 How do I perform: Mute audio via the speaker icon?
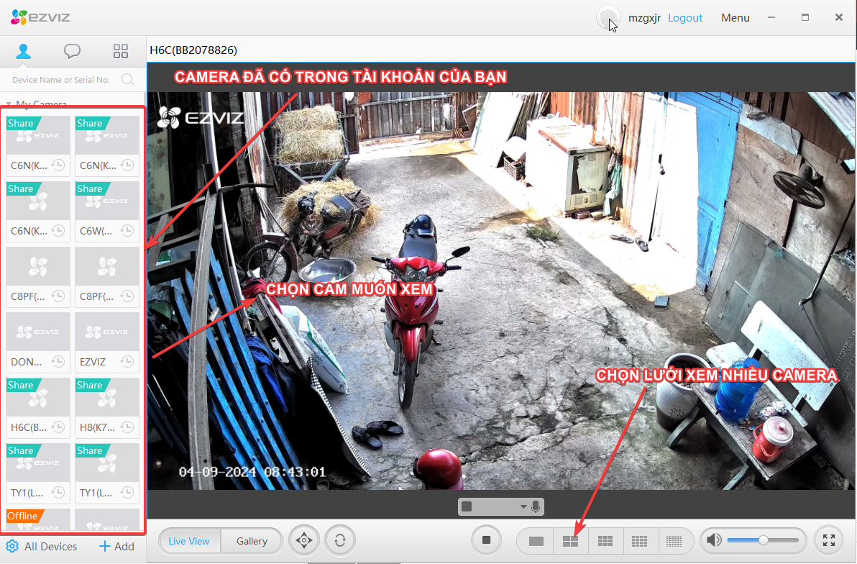click(x=714, y=540)
